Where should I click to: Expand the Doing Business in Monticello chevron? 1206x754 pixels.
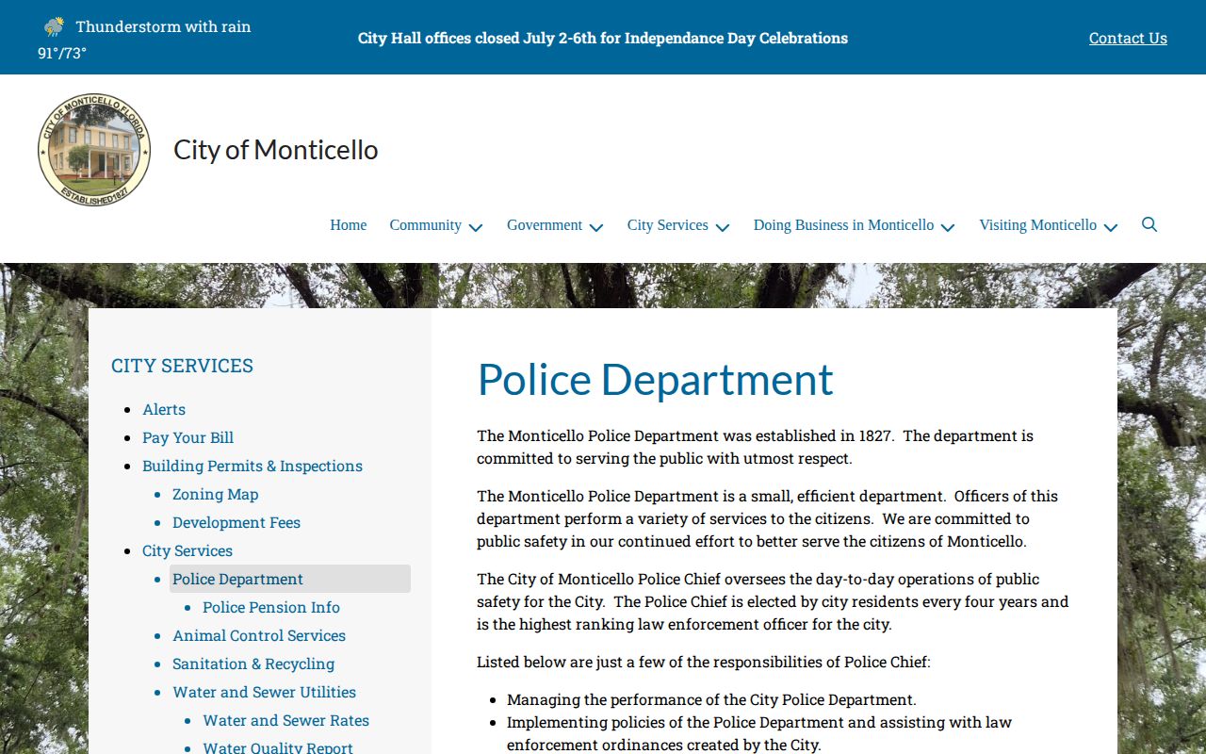(x=948, y=226)
